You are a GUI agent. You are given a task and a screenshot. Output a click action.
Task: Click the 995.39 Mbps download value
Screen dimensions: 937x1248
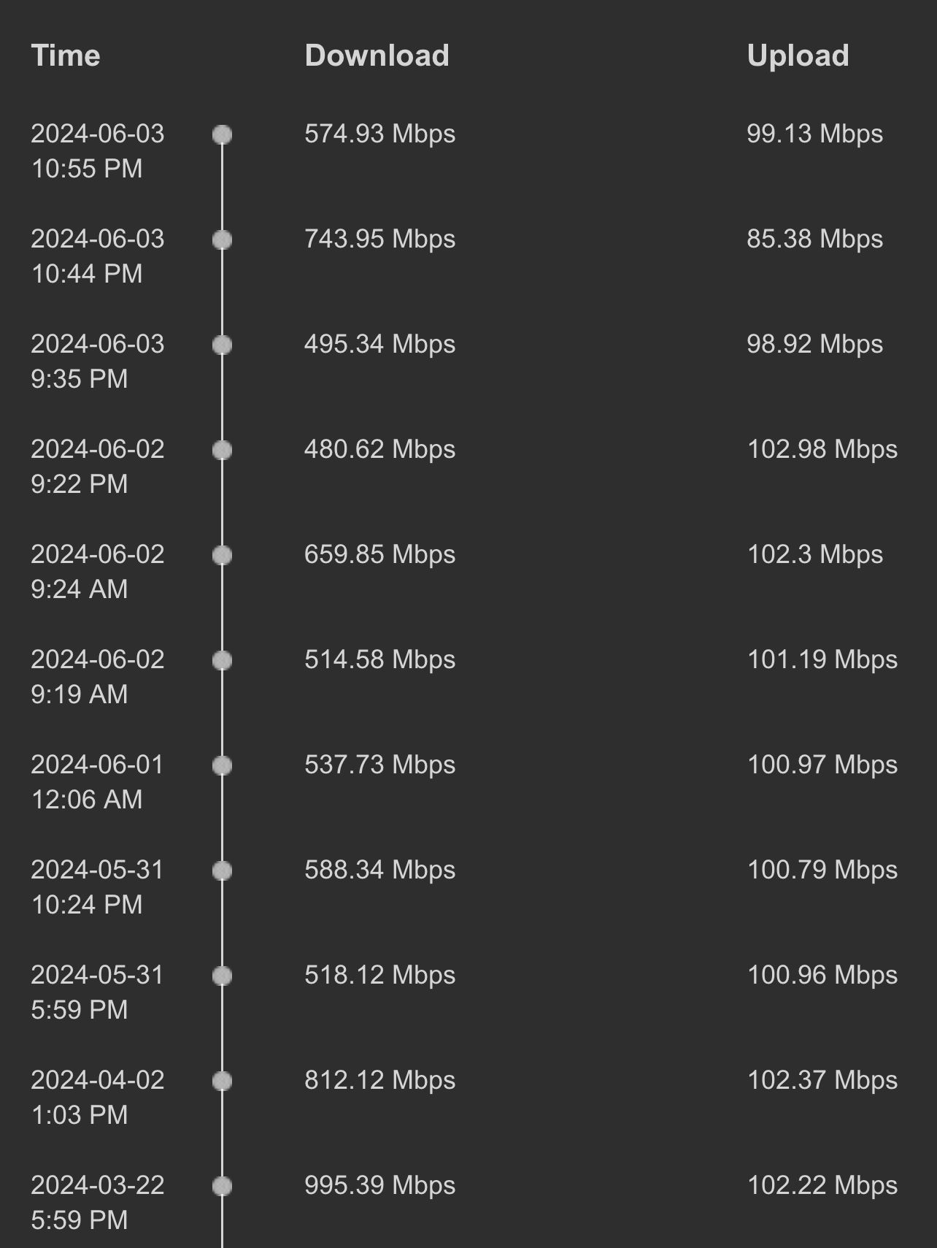[379, 1186]
